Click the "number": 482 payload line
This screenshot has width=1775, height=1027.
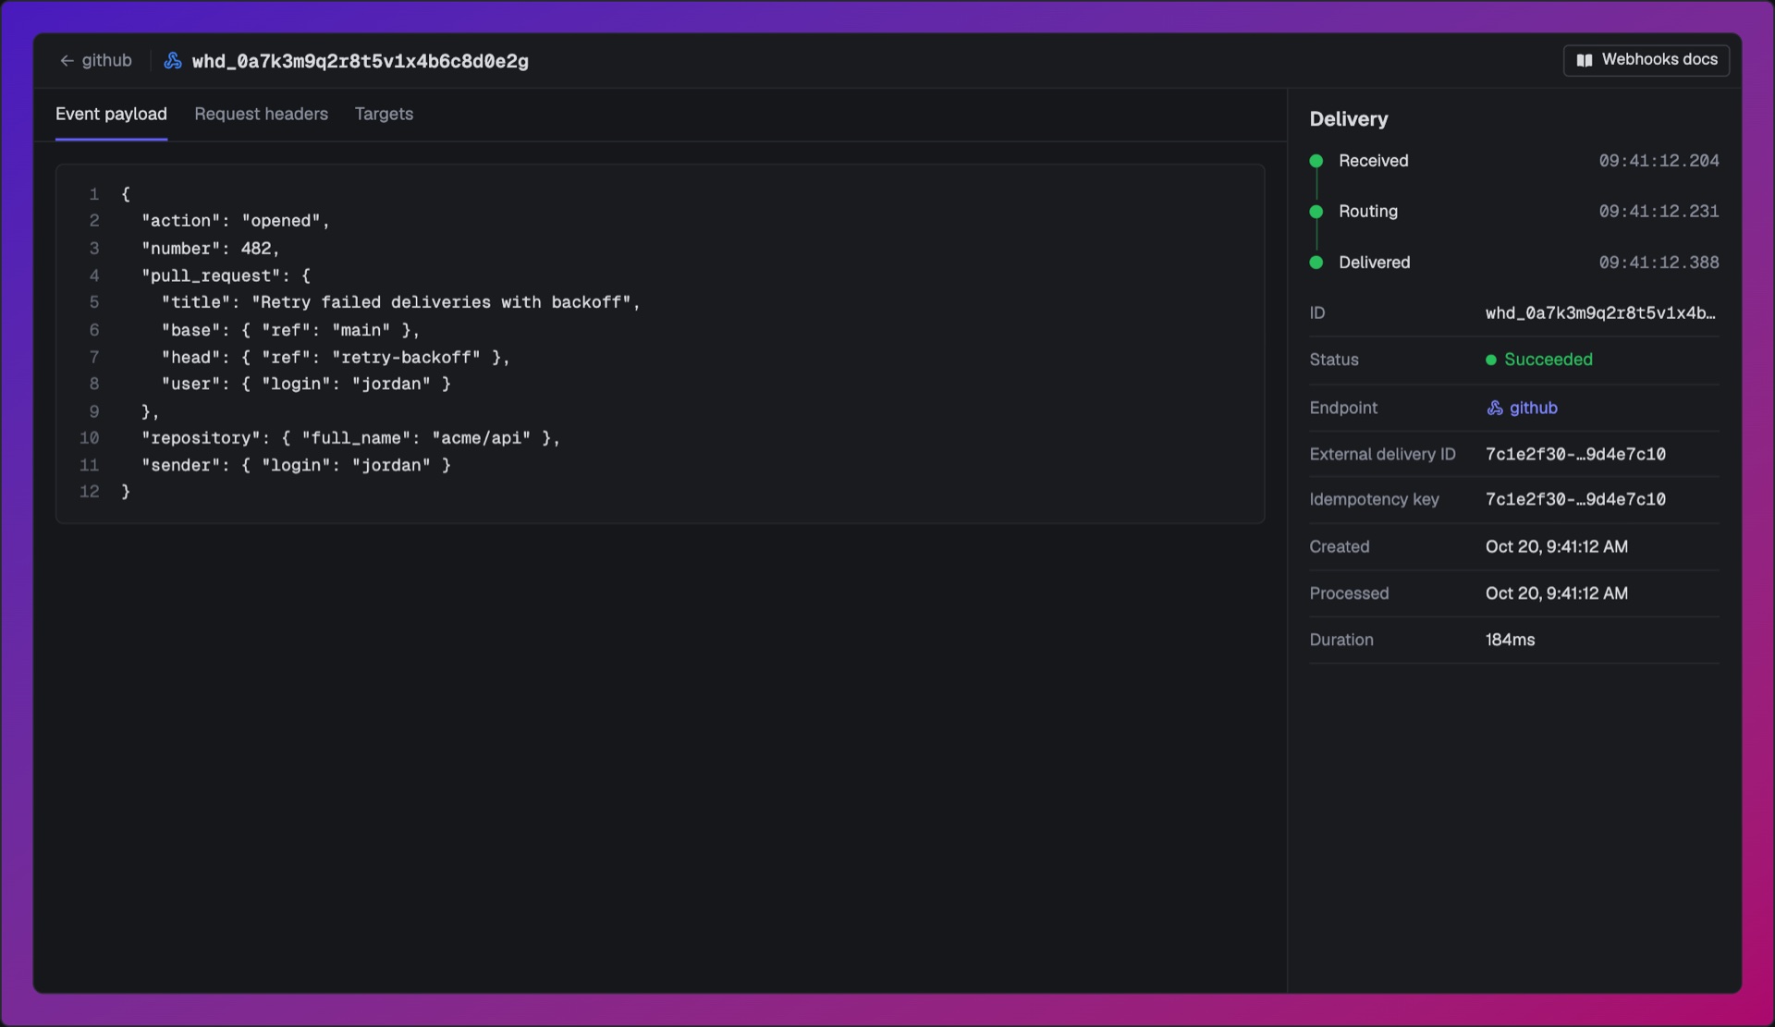tap(211, 249)
